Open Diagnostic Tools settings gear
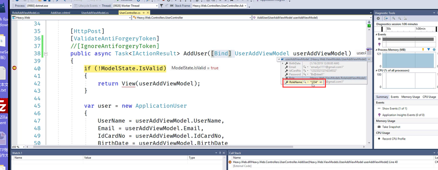This screenshot has height=170, width=438. click(x=378, y=18)
